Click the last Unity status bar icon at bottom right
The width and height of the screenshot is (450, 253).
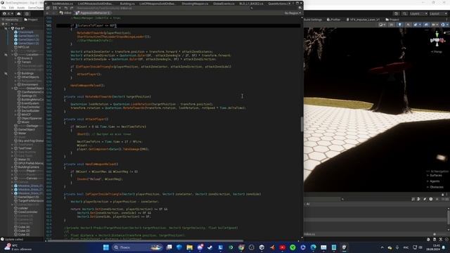point(446,239)
